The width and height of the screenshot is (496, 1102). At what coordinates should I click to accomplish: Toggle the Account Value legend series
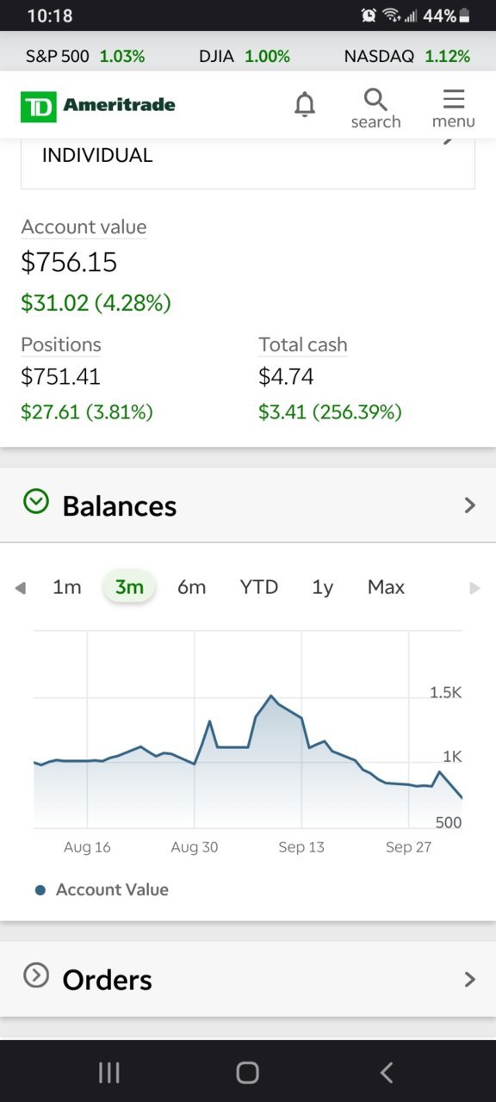tap(102, 890)
